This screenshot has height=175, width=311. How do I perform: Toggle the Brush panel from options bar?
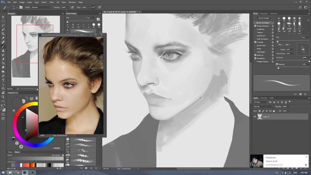(x=21, y=7)
